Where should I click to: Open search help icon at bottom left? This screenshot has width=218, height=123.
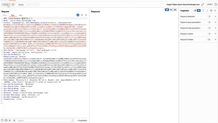coord(2,120)
